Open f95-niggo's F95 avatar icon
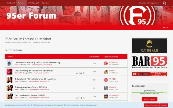This screenshot has width=173, height=108. [x=106, y=80]
